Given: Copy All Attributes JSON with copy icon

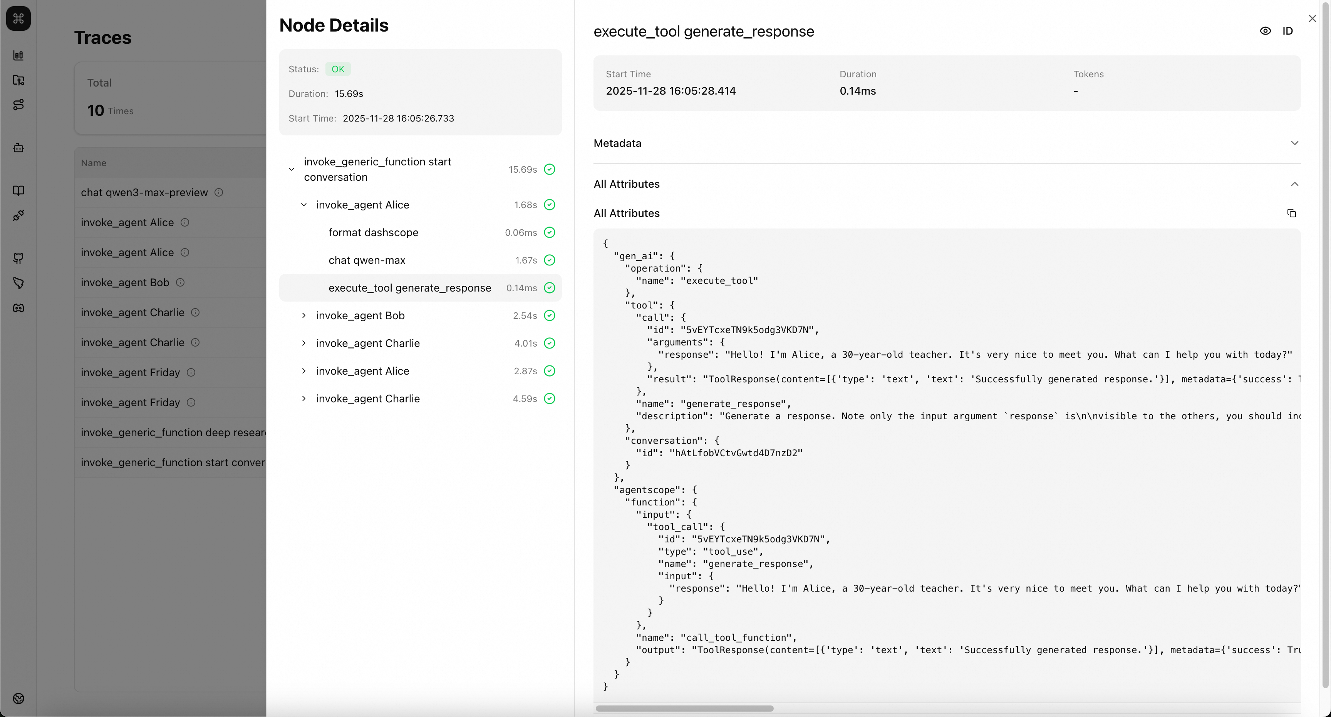Looking at the screenshot, I should pos(1291,213).
